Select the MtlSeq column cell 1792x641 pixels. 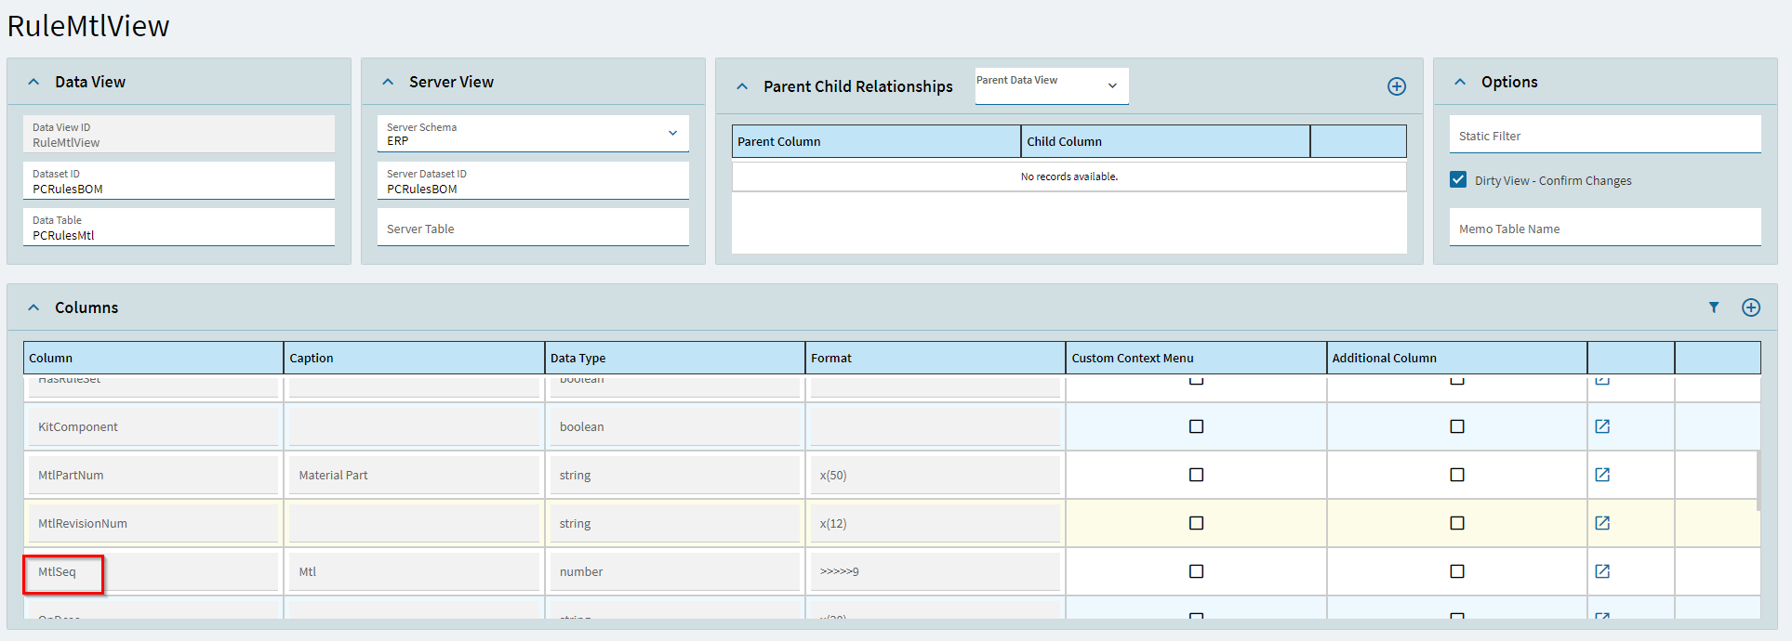[153, 571]
